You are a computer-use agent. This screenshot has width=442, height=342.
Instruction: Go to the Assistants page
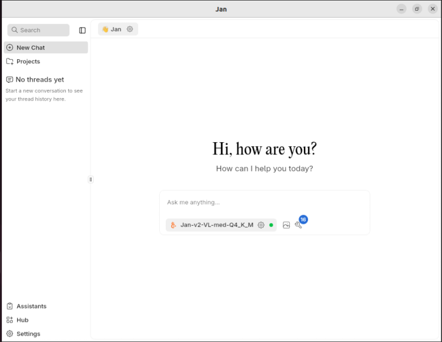(x=46, y=306)
